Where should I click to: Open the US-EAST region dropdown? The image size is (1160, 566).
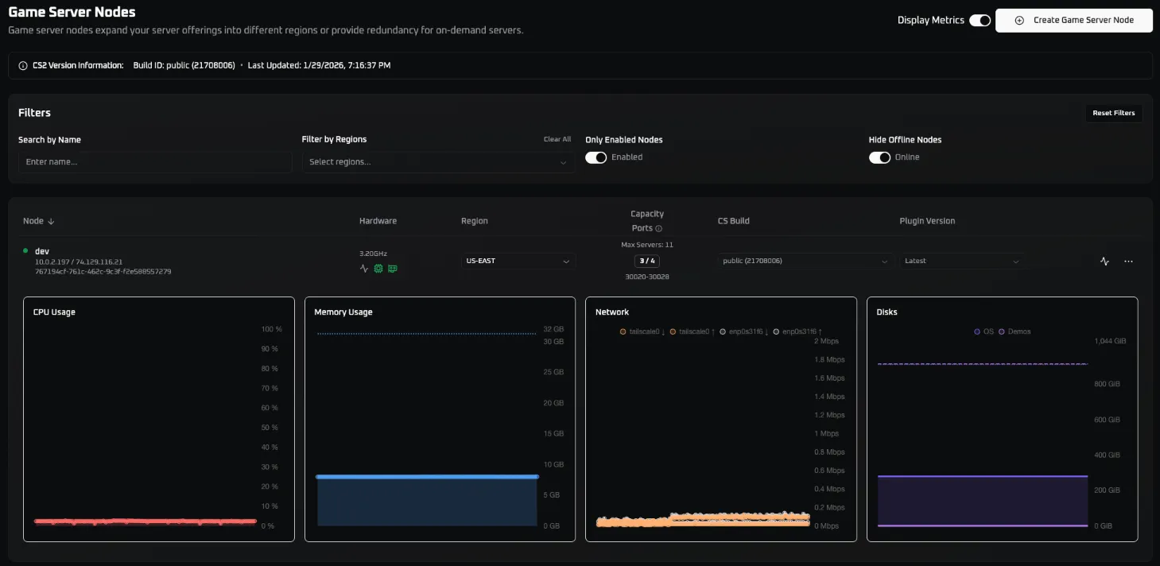pyautogui.click(x=518, y=261)
